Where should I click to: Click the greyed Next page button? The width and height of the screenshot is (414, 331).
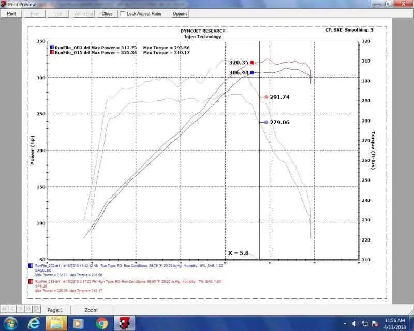[57, 14]
